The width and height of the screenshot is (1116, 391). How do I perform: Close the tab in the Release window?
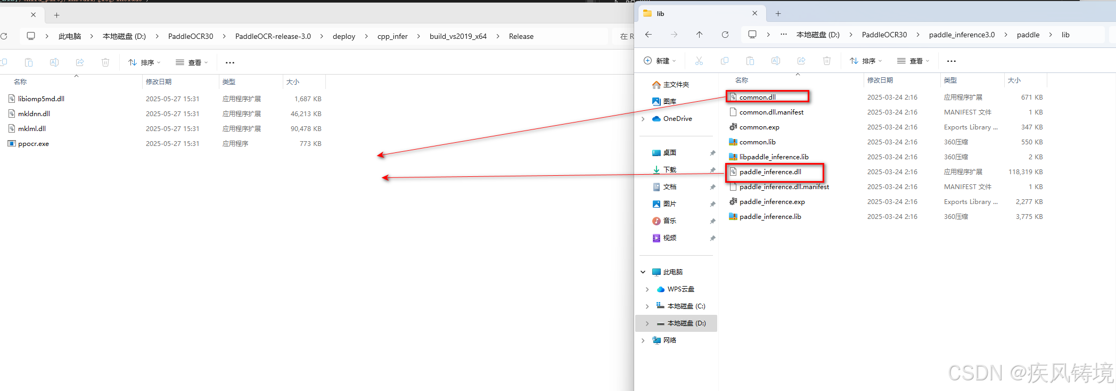(33, 15)
